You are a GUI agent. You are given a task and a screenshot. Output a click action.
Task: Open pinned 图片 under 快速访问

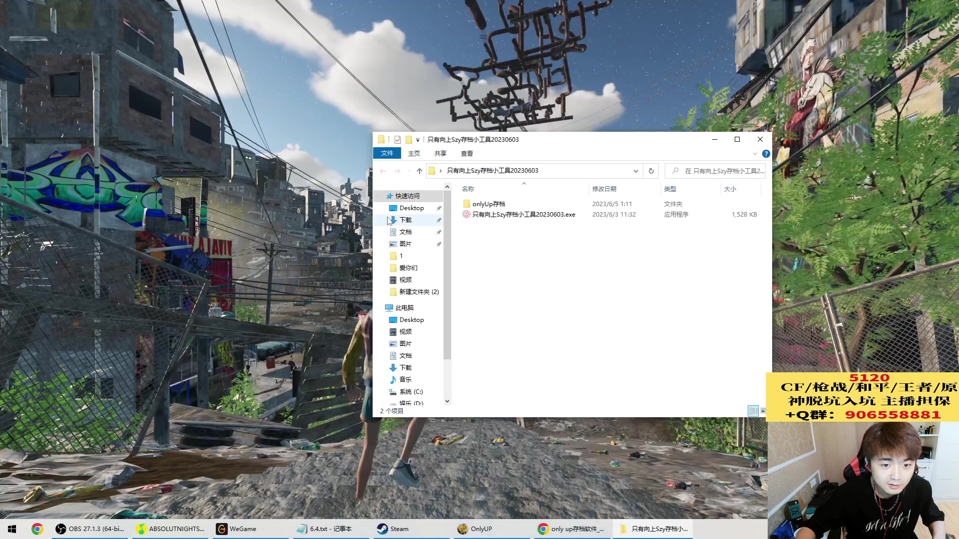point(406,244)
